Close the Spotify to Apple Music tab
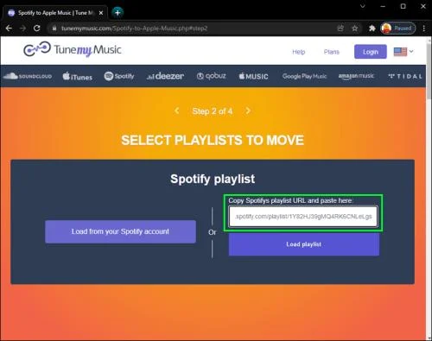 coord(101,13)
